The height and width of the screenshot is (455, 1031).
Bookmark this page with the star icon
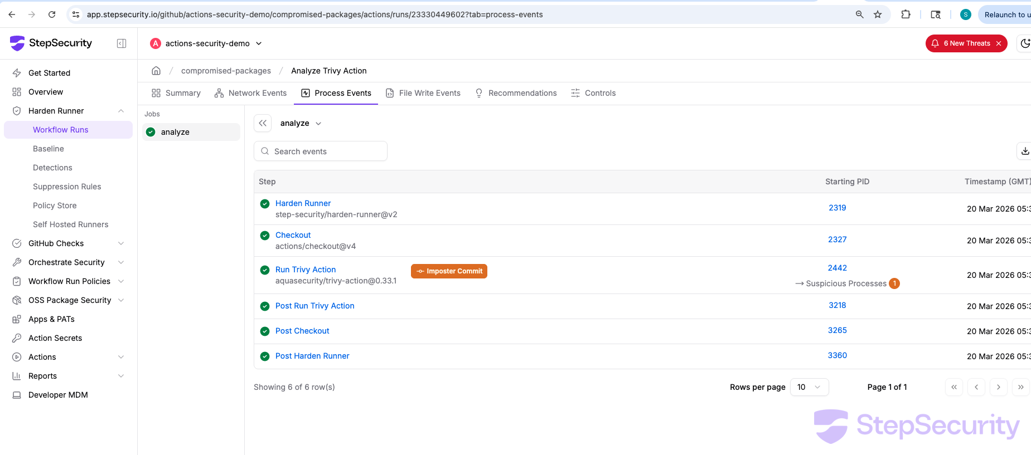878,14
